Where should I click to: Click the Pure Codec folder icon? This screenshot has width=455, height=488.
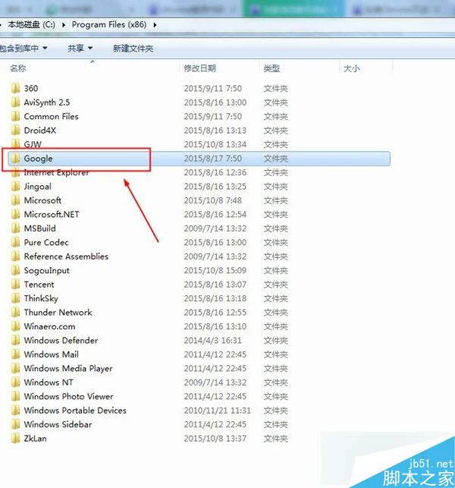point(15,242)
